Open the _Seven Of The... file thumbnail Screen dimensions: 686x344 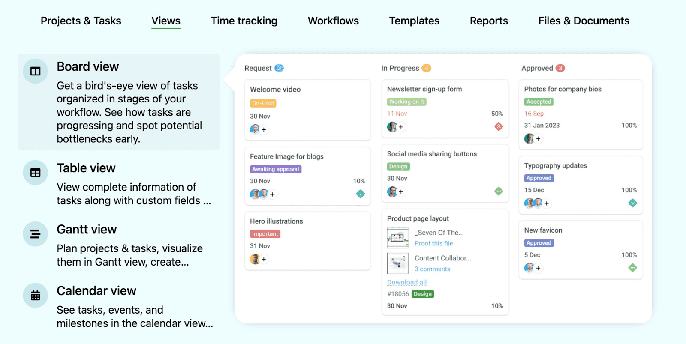pos(398,238)
